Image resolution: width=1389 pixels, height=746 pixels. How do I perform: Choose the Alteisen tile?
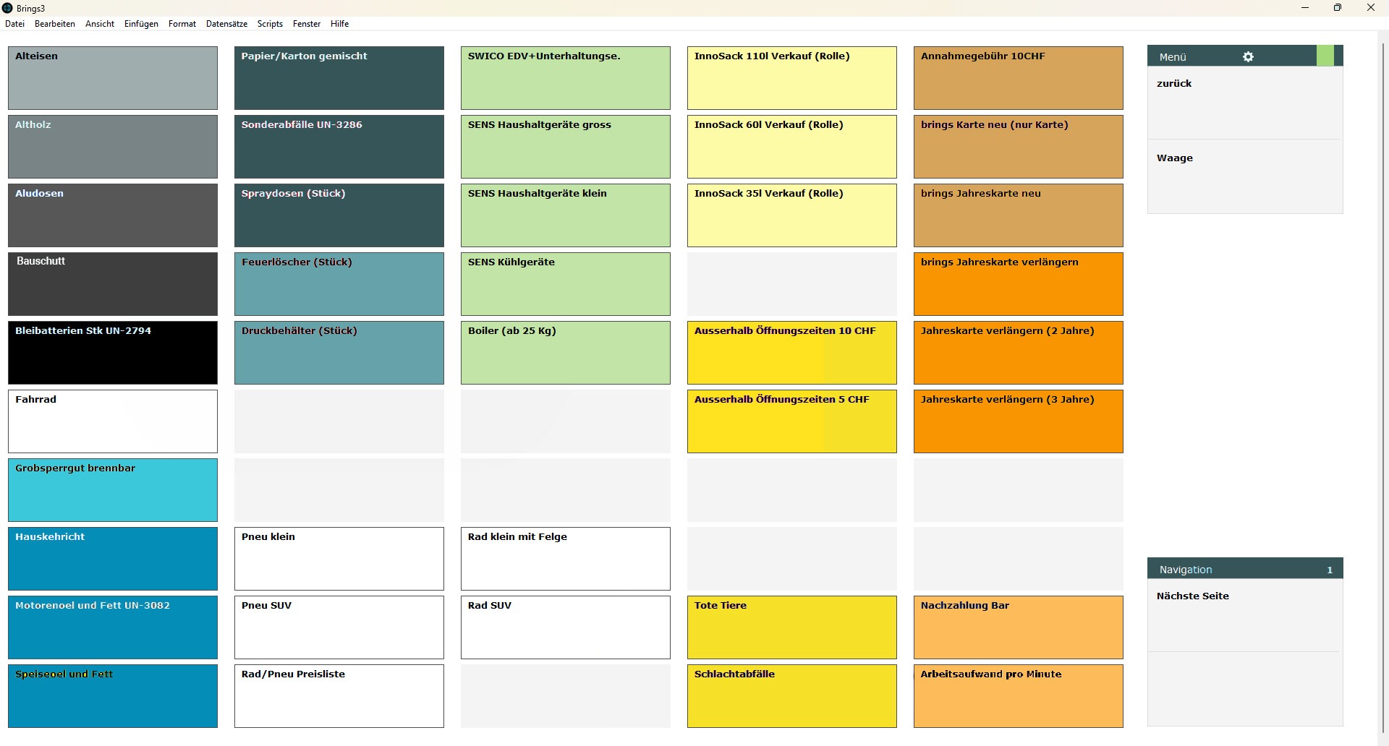[x=113, y=78]
